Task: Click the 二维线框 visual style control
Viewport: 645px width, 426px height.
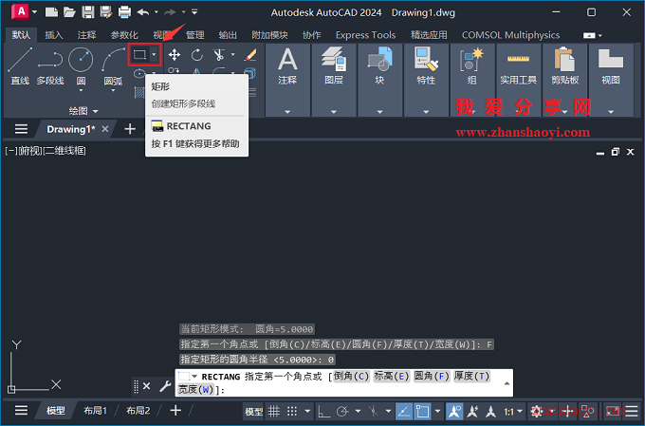Action: coord(64,151)
